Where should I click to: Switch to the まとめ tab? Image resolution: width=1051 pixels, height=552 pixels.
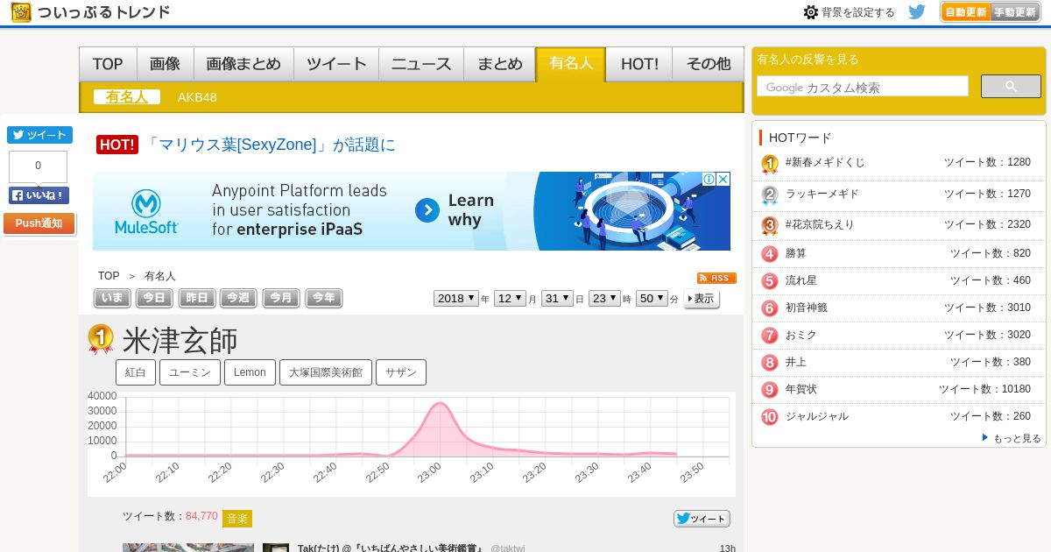click(x=500, y=64)
